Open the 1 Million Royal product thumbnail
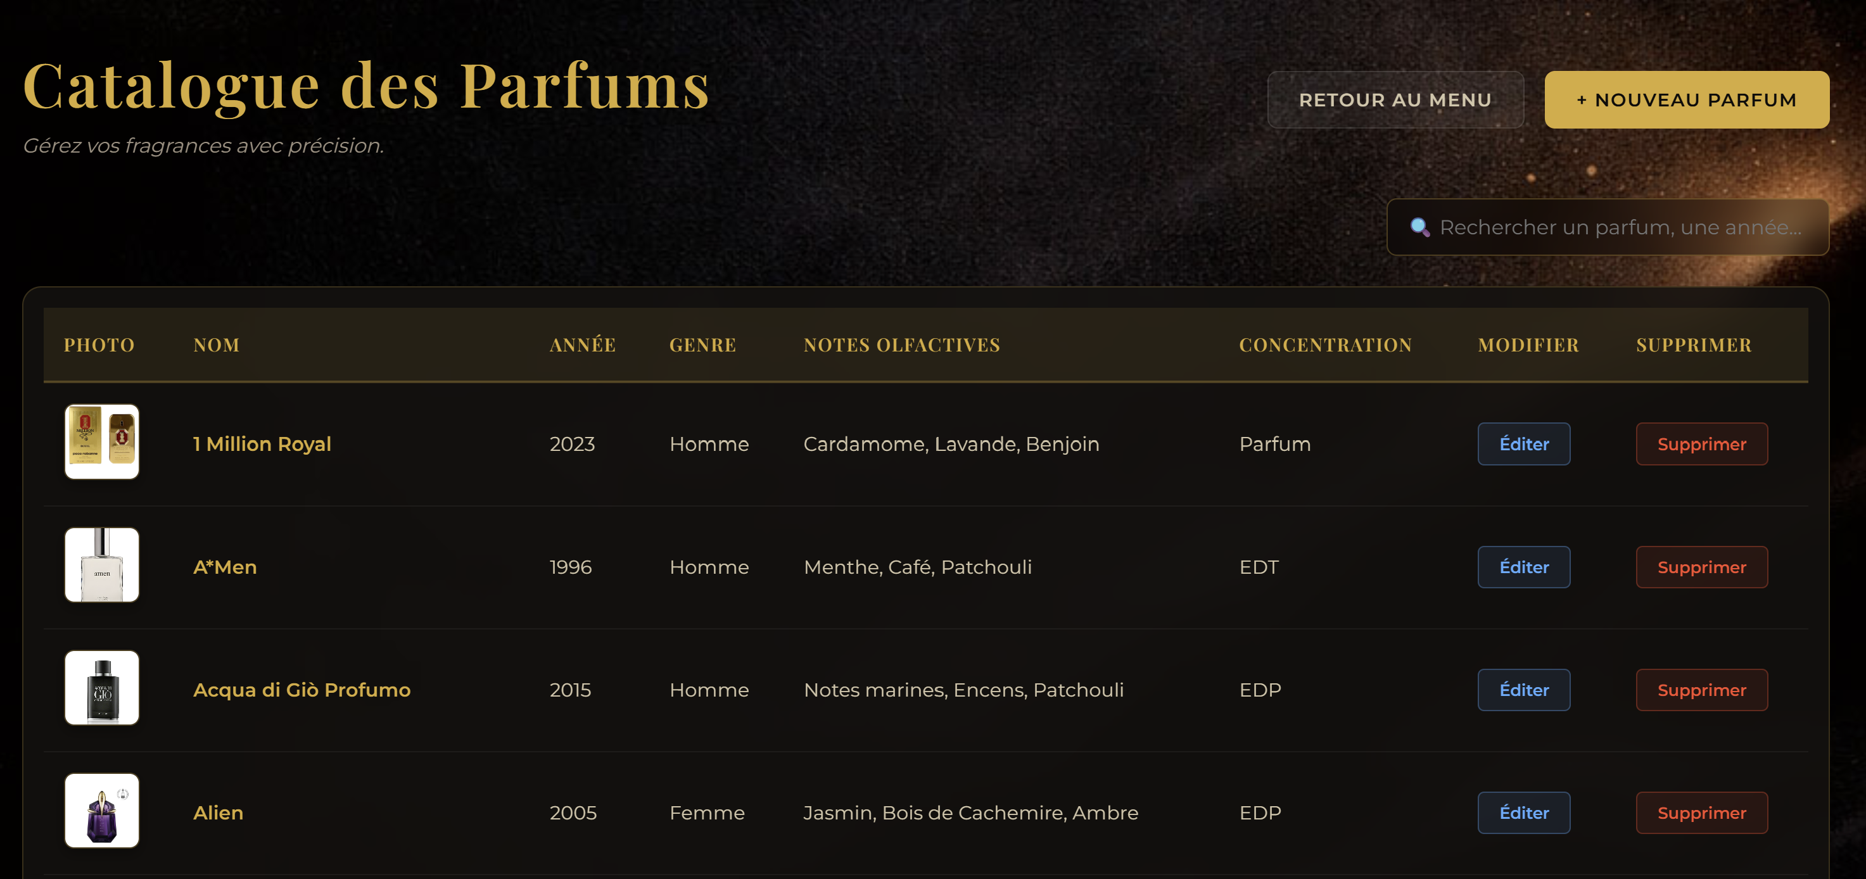The width and height of the screenshot is (1866, 879). tap(101, 443)
